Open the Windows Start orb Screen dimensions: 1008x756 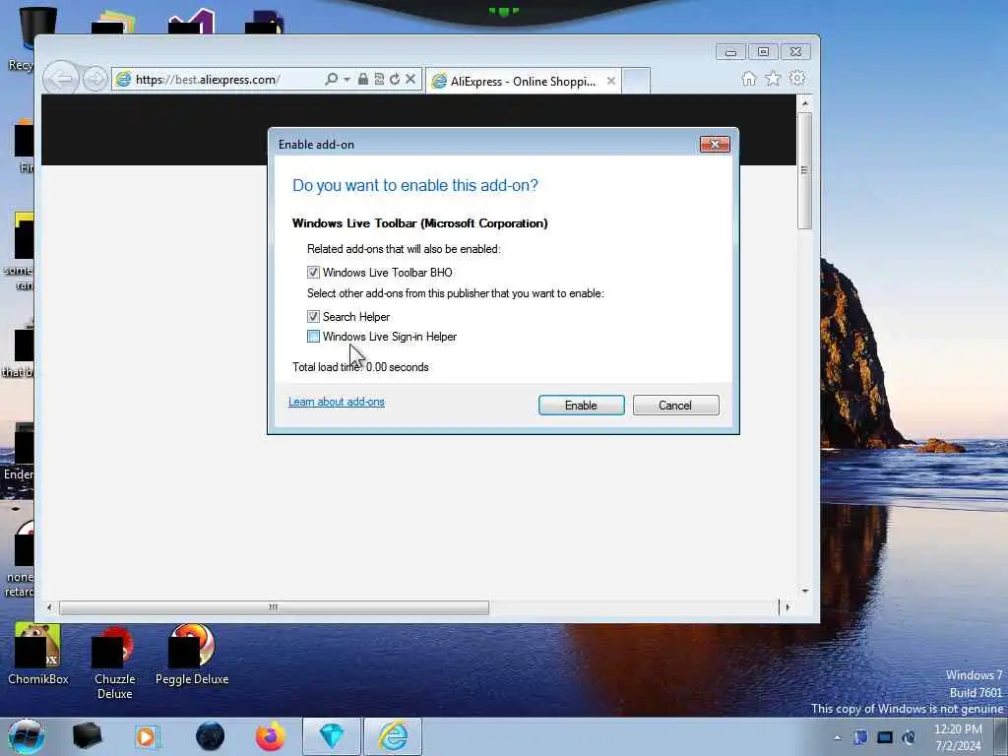pos(26,736)
